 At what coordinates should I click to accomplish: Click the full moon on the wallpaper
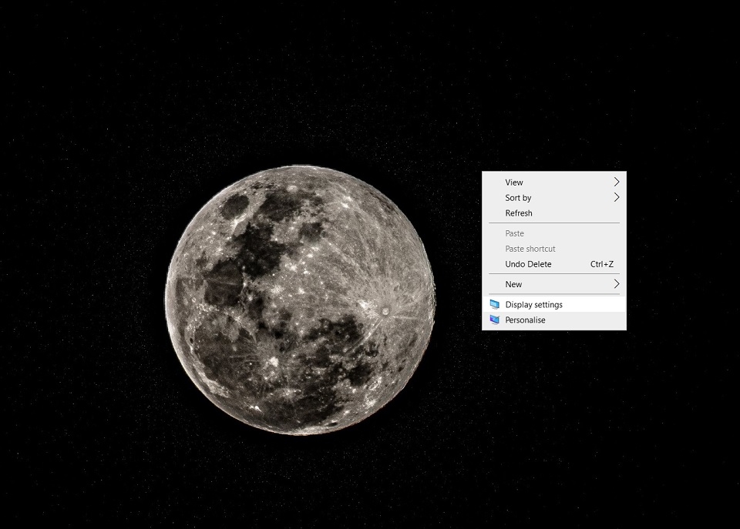pos(300,300)
